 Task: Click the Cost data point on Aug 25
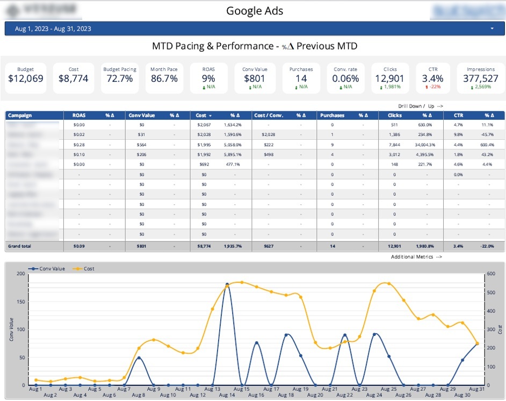pyautogui.click(x=389, y=283)
